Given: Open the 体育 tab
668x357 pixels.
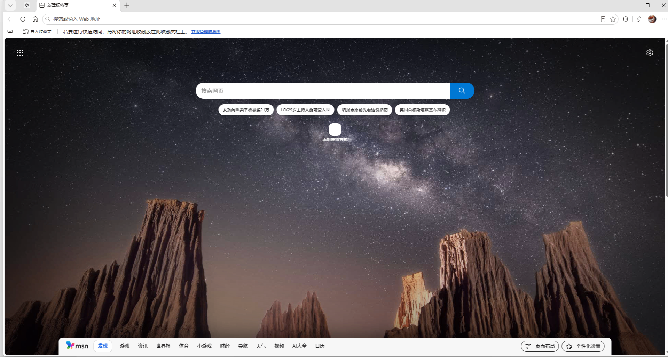Looking at the screenshot, I should point(183,346).
